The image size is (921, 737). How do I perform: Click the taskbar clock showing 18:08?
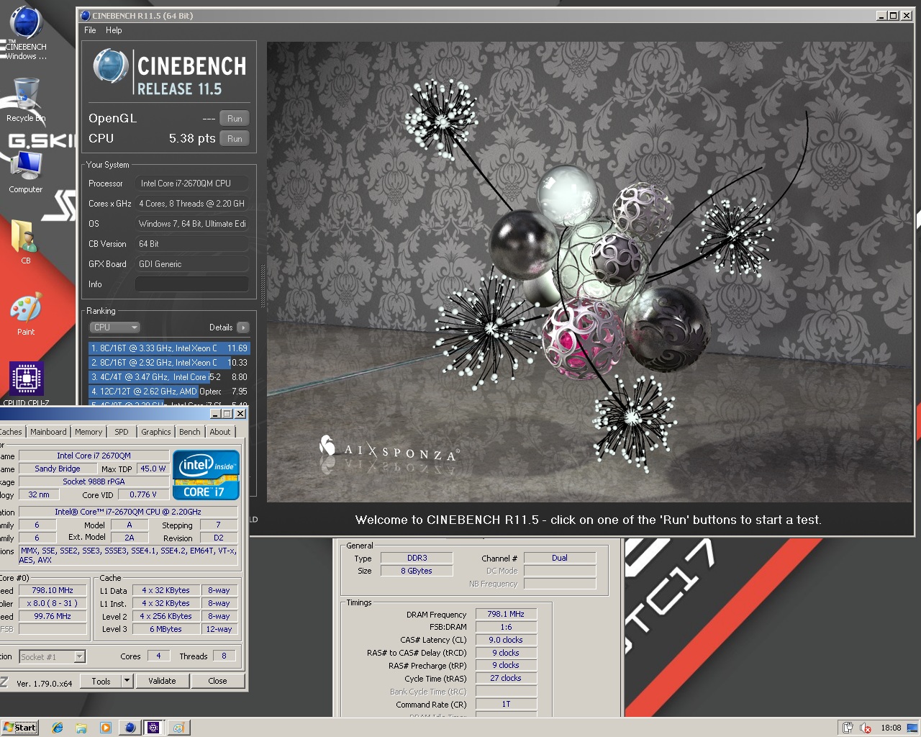tap(891, 728)
